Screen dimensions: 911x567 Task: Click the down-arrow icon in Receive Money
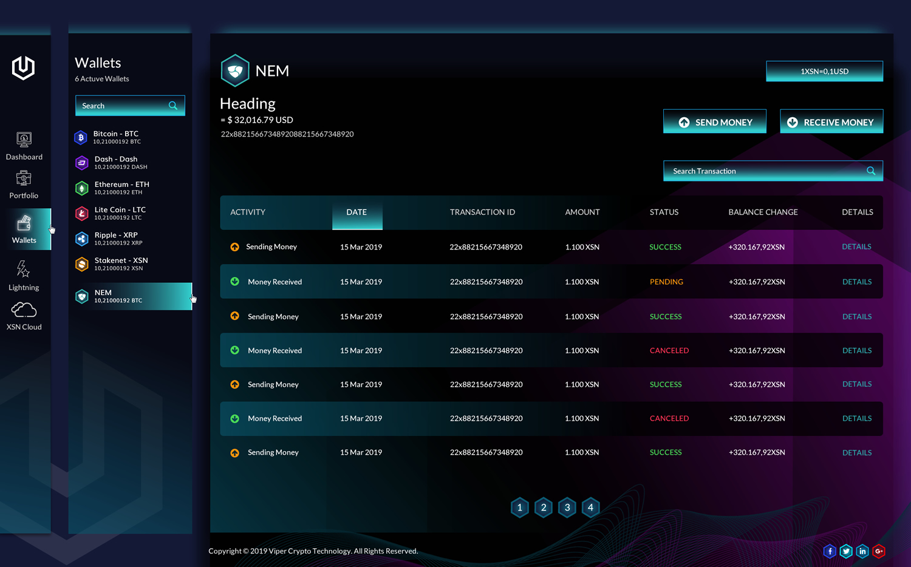793,122
